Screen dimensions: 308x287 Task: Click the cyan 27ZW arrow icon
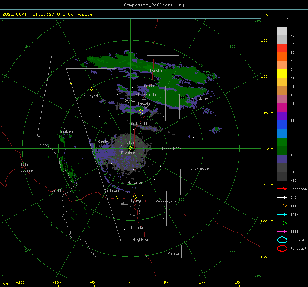coord(282,215)
